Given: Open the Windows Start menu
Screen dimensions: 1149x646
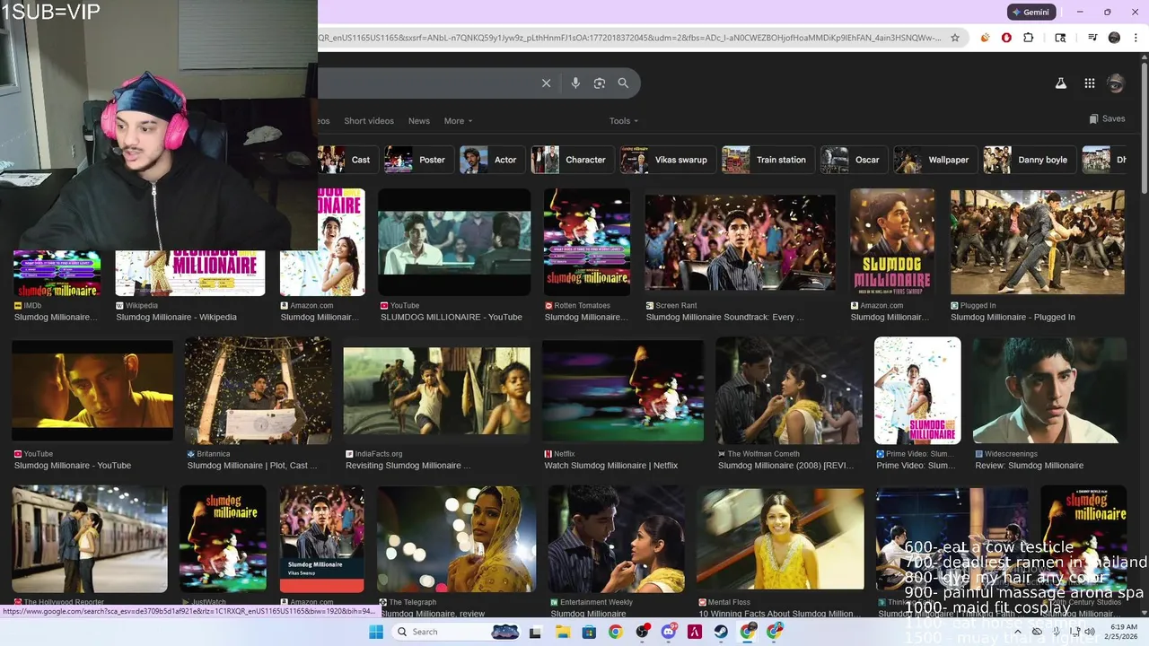Looking at the screenshot, I should [x=375, y=632].
